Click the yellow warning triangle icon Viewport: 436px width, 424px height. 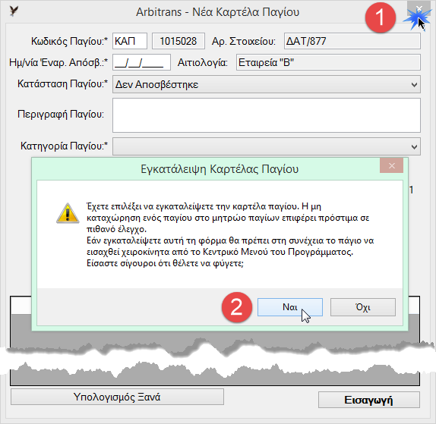click(x=68, y=213)
